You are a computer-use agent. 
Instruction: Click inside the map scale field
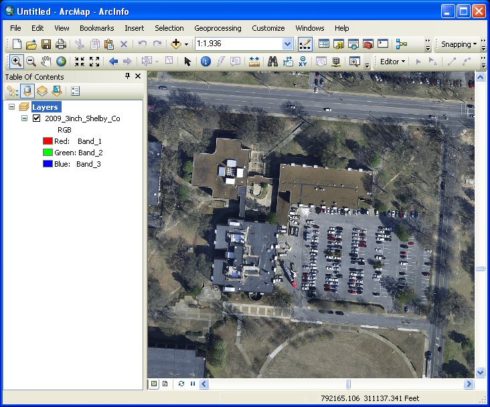pos(238,44)
